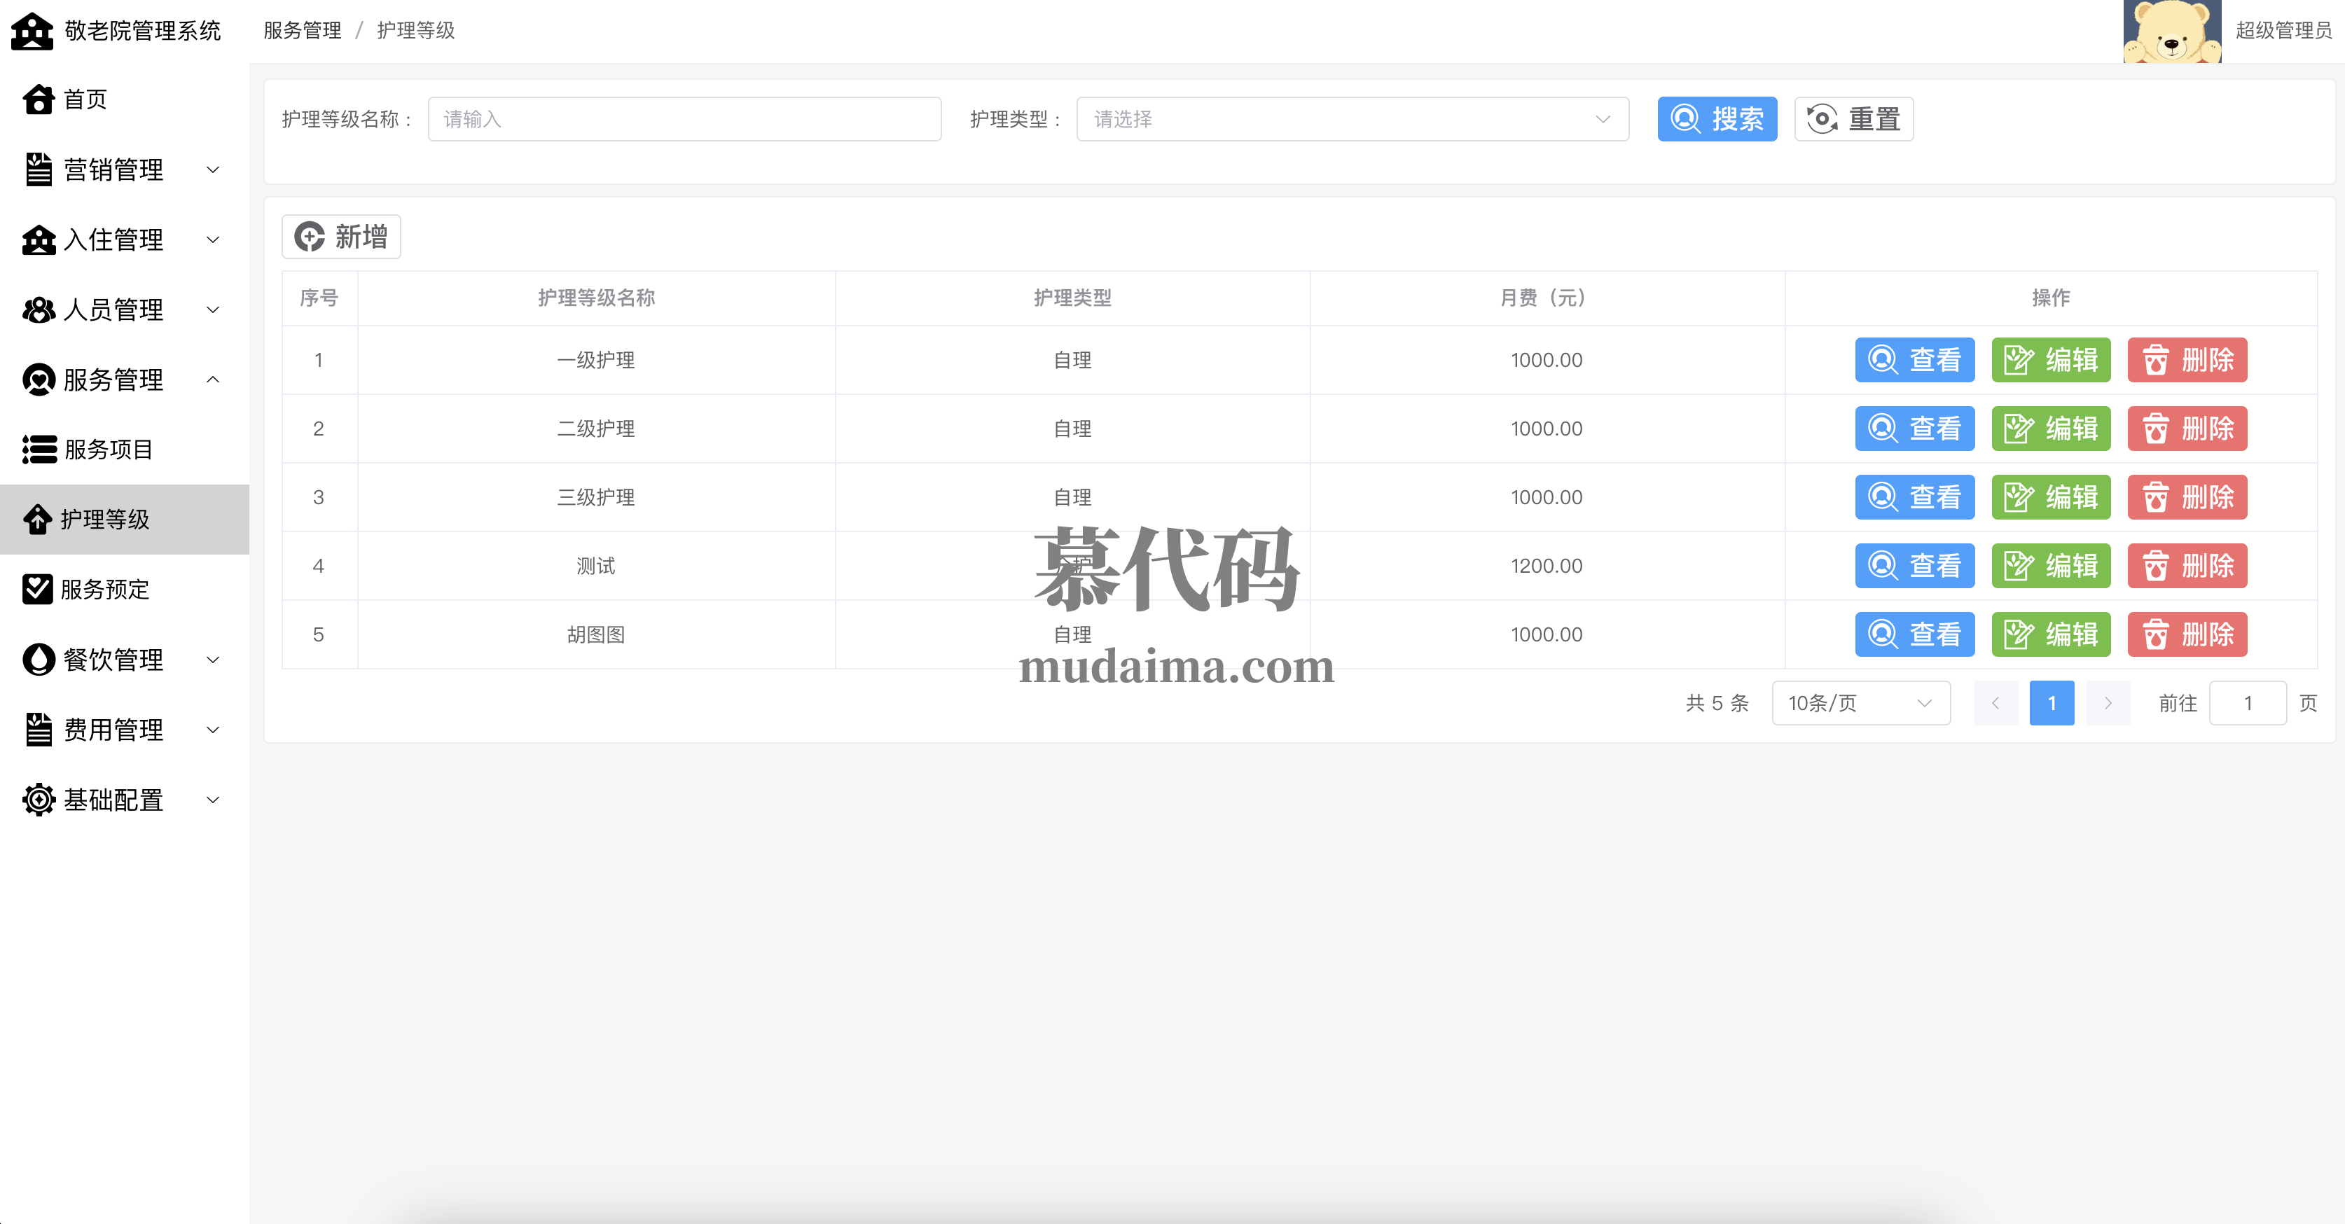Click the 服务预定 checkmark icon
Screen dimensions: 2345x1224
(37, 589)
